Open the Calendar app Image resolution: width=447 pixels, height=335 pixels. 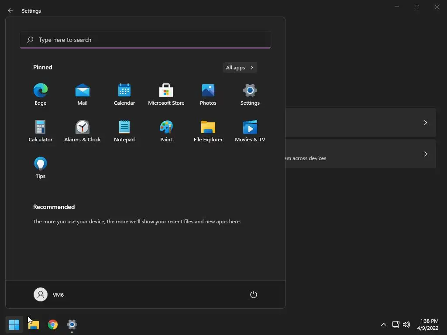point(124,94)
